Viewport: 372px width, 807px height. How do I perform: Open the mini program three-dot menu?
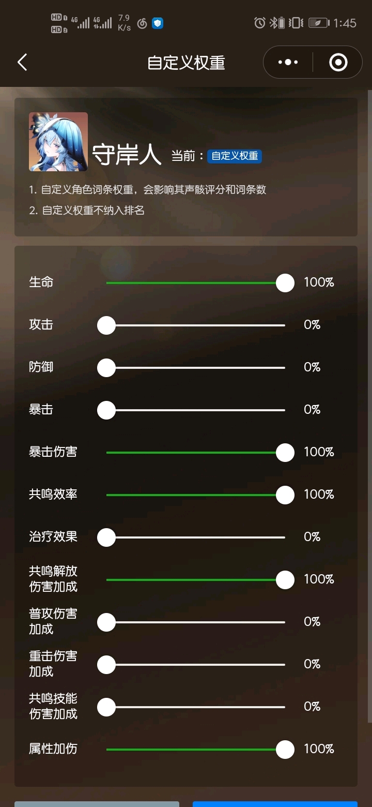pyautogui.click(x=288, y=63)
